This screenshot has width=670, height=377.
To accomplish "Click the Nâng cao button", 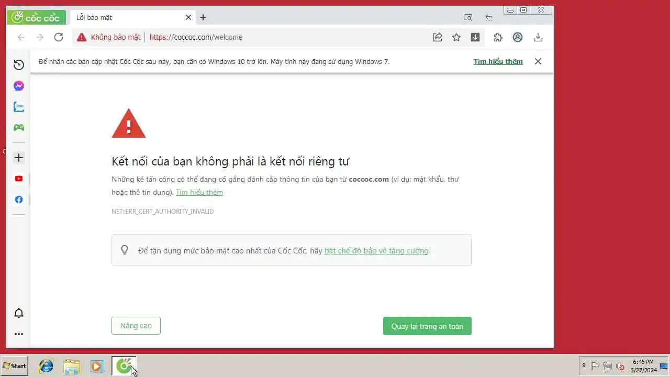I will pos(136,326).
